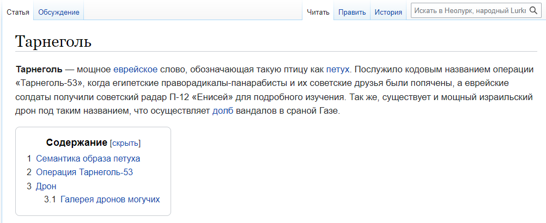View the История tab

point(389,12)
